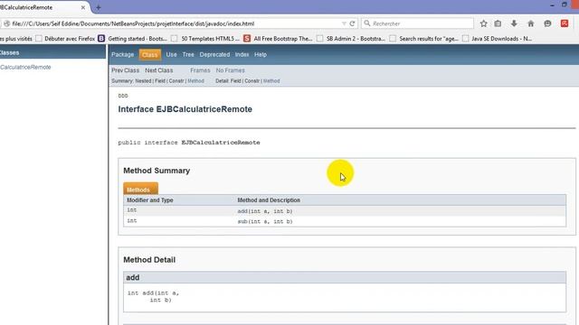Screen dimensions: 579x325
Task: Open a new tab with plus button
Action: pyautogui.click(x=99, y=7)
